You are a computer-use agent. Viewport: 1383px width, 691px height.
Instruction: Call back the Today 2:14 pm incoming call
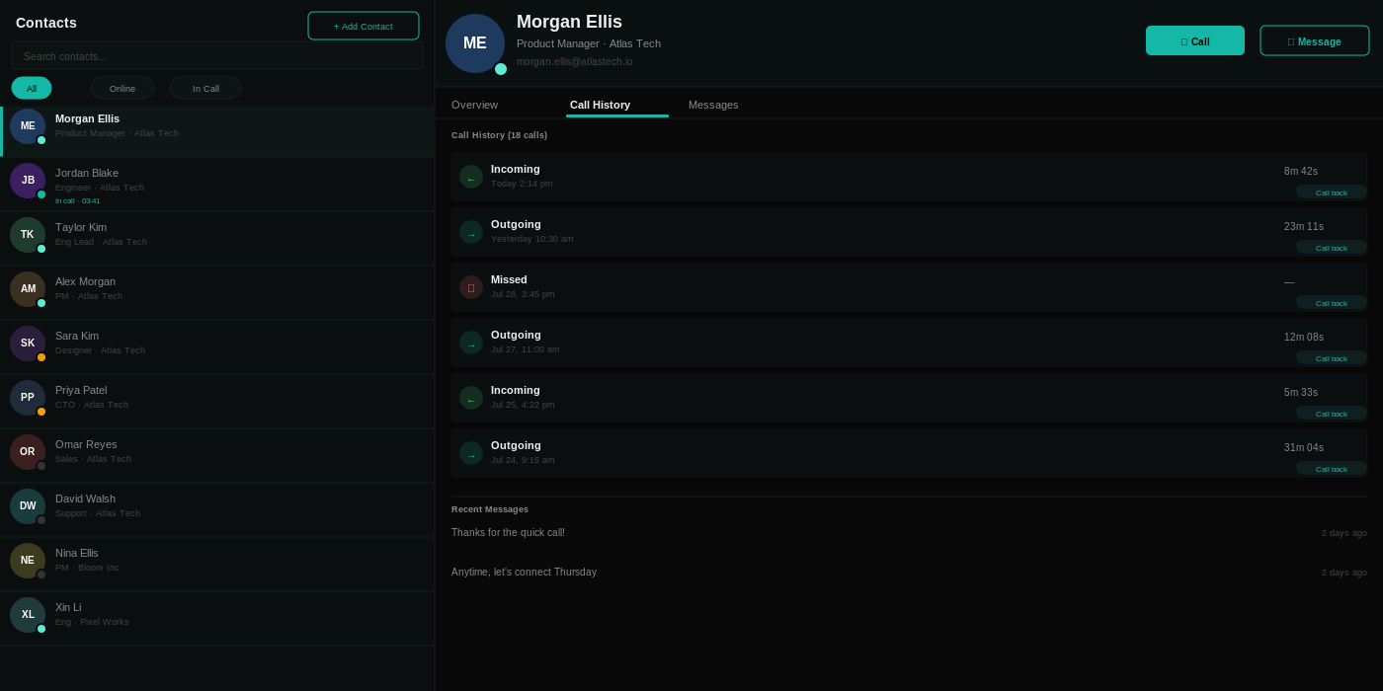tap(1332, 192)
